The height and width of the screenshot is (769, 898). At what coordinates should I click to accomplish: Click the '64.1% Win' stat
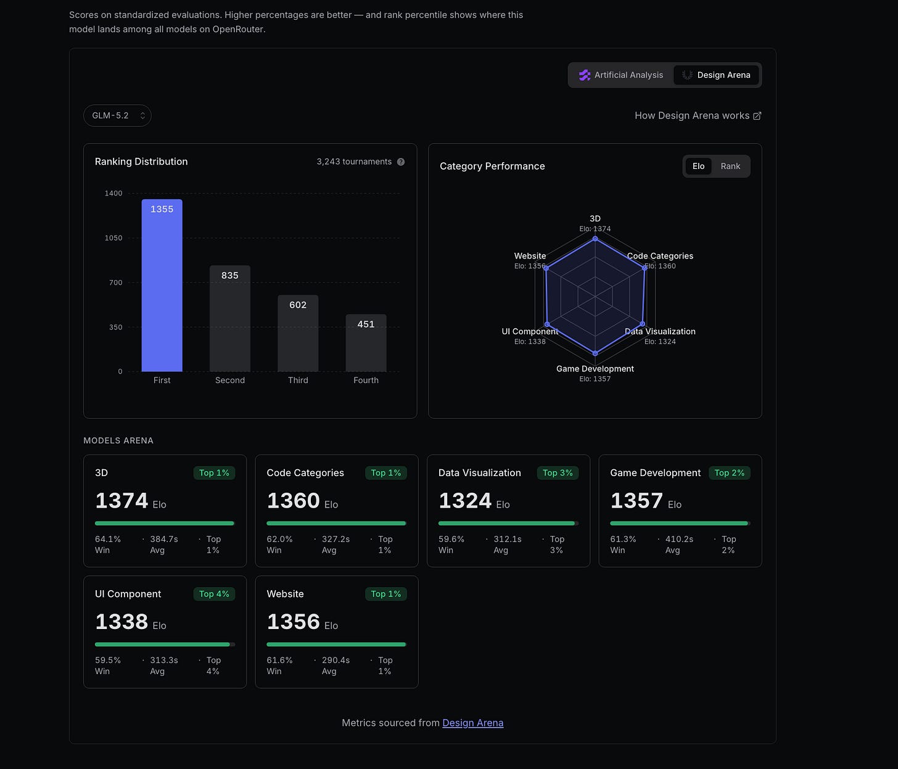pos(108,545)
